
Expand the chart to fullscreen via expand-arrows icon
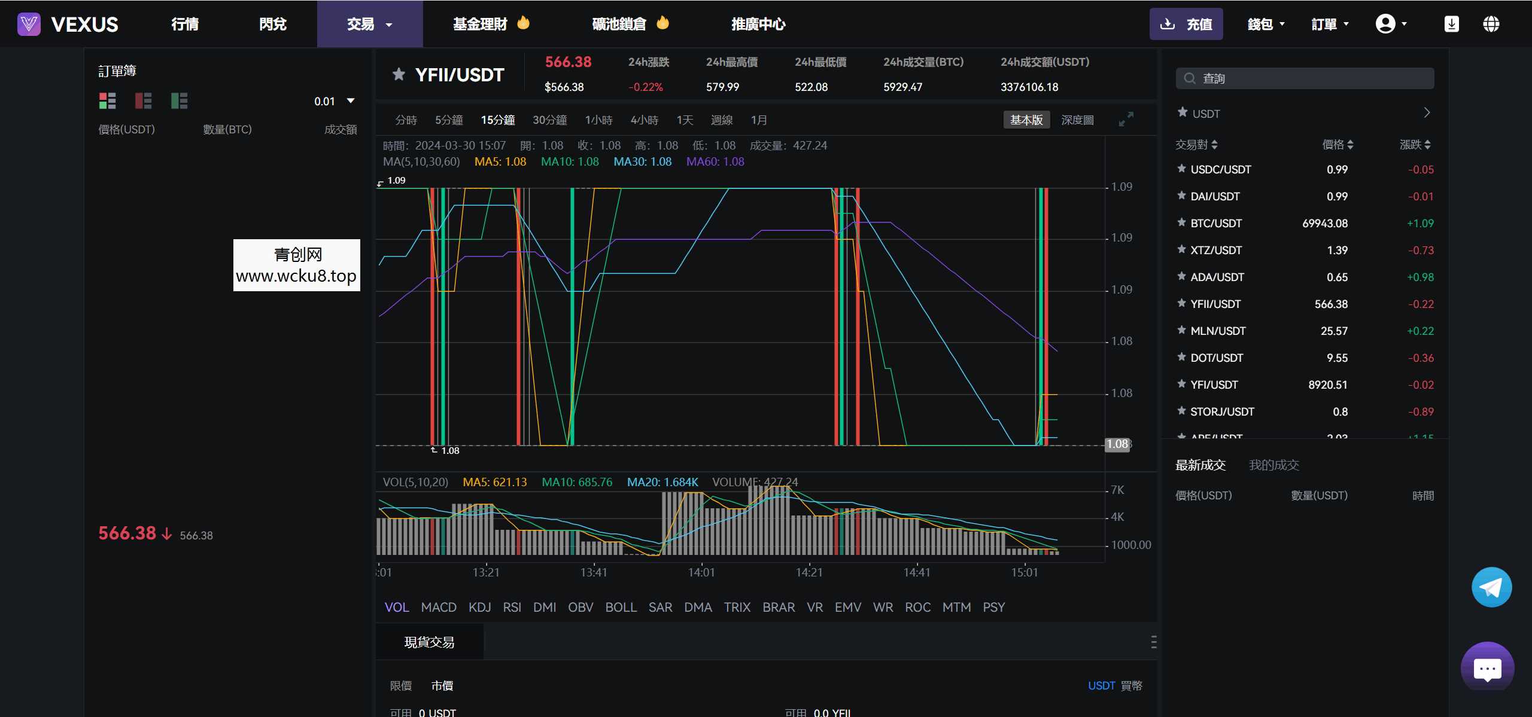coord(1126,119)
